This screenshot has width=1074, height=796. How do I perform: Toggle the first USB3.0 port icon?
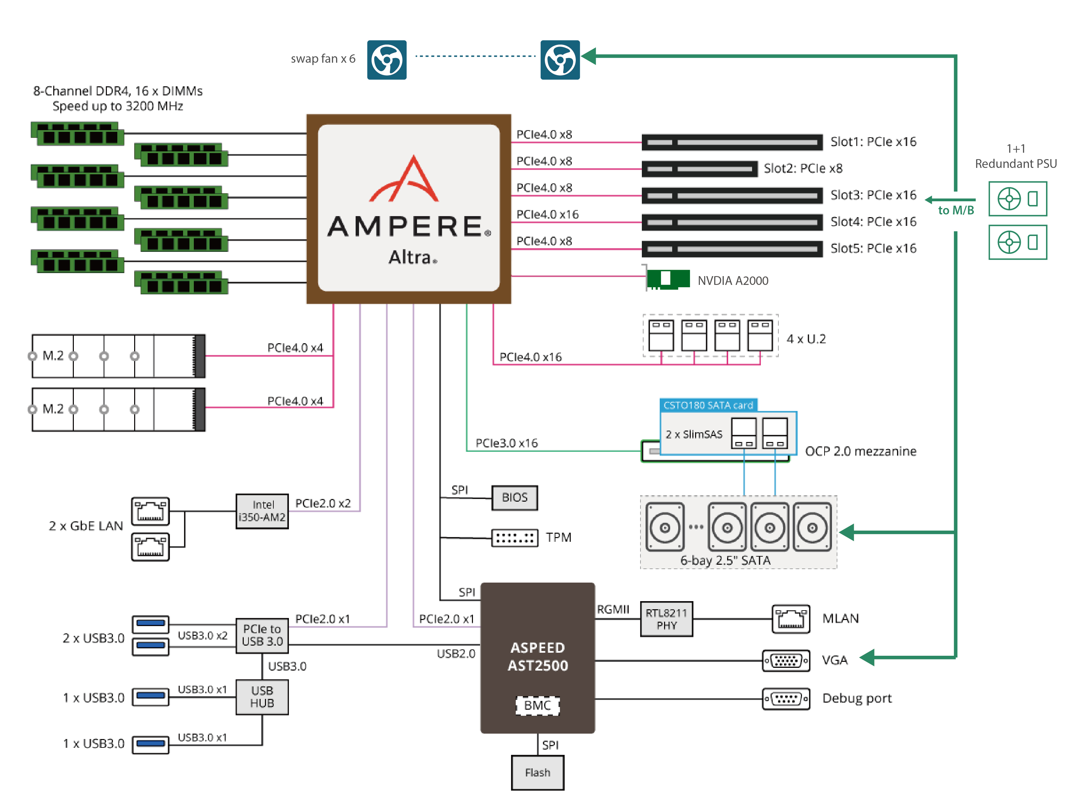click(151, 624)
